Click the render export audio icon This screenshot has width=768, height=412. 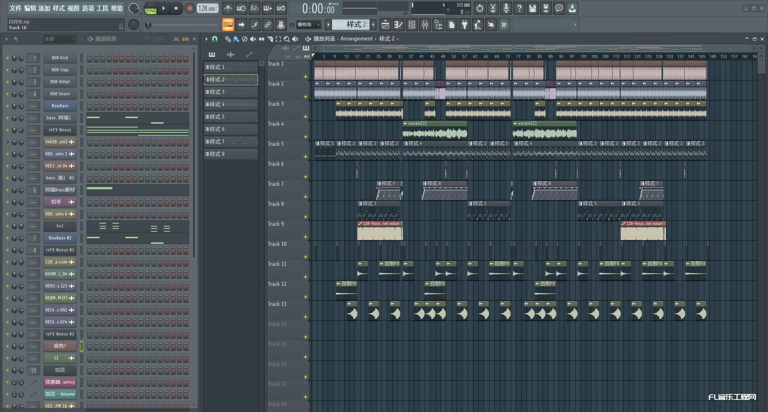546,8
